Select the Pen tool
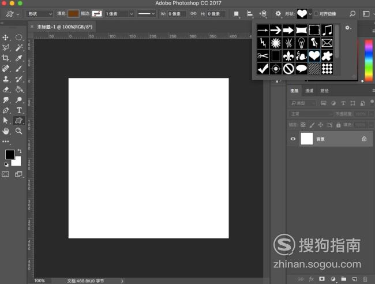This screenshot has height=284, width=375. tap(6, 110)
